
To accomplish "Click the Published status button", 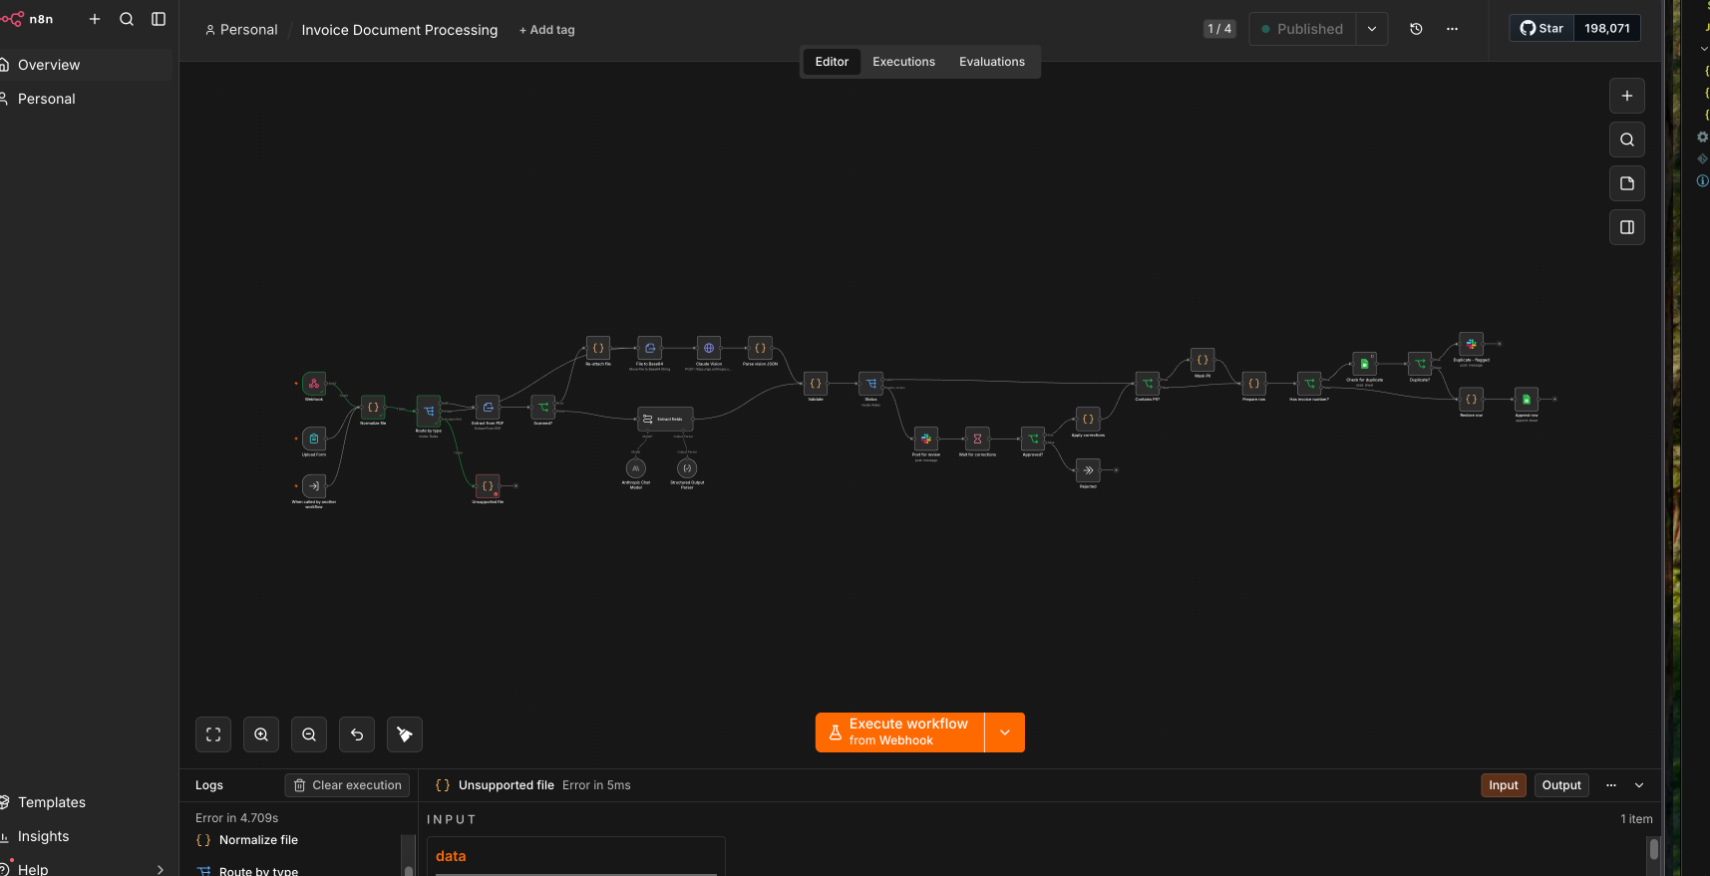I will pos(1302,29).
